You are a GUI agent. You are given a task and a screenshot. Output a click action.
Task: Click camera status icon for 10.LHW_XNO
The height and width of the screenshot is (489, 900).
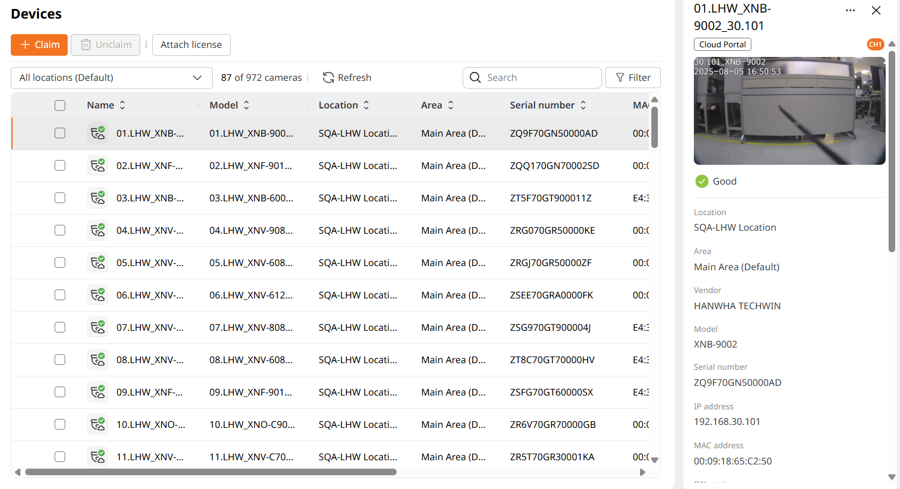[98, 424]
